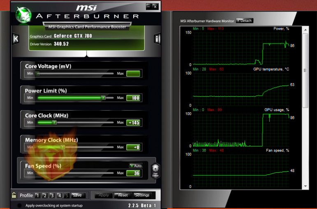Click the Core Voltage slider handle
This screenshot has width=317, height=209.
38,74
